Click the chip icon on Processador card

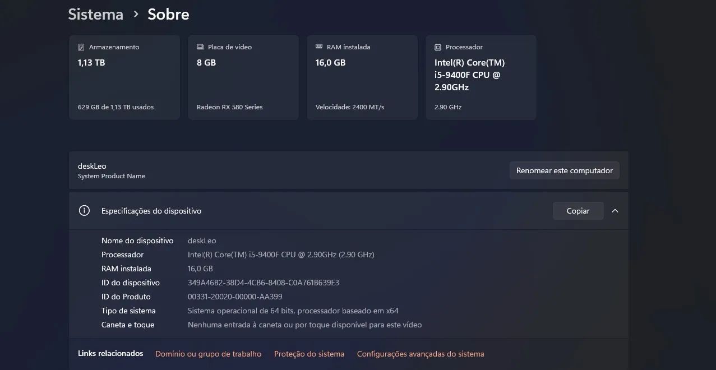pos(438,47)
